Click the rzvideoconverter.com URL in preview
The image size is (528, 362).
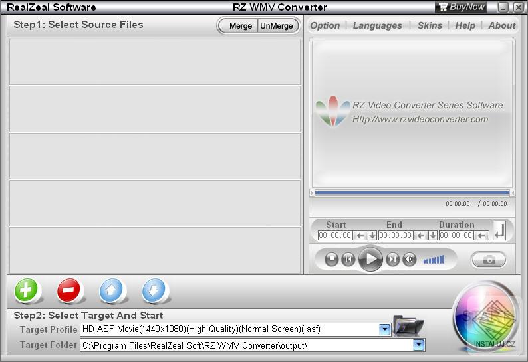click(420, 119)
